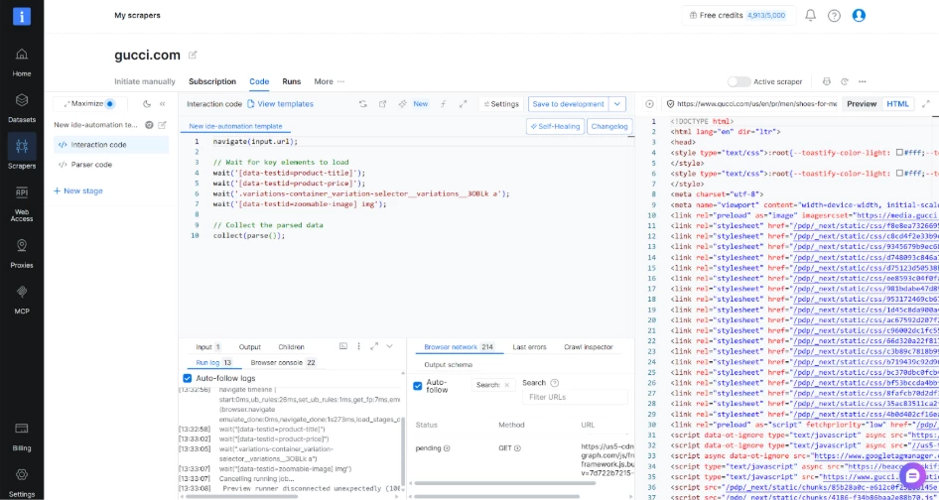This screenshot has height=500, width=939.
Task: Open Home in the left sidebar
Action: point(22,62)
